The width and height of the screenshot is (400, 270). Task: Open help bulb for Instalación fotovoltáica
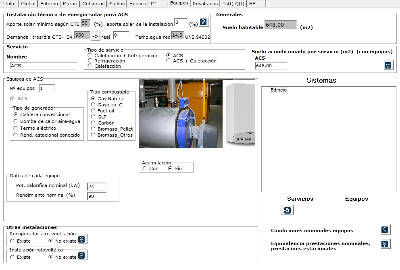point(81,255)
